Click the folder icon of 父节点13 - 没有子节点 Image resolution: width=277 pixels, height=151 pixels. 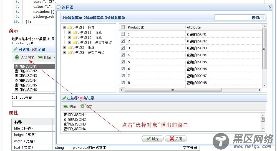pos(74,42)
